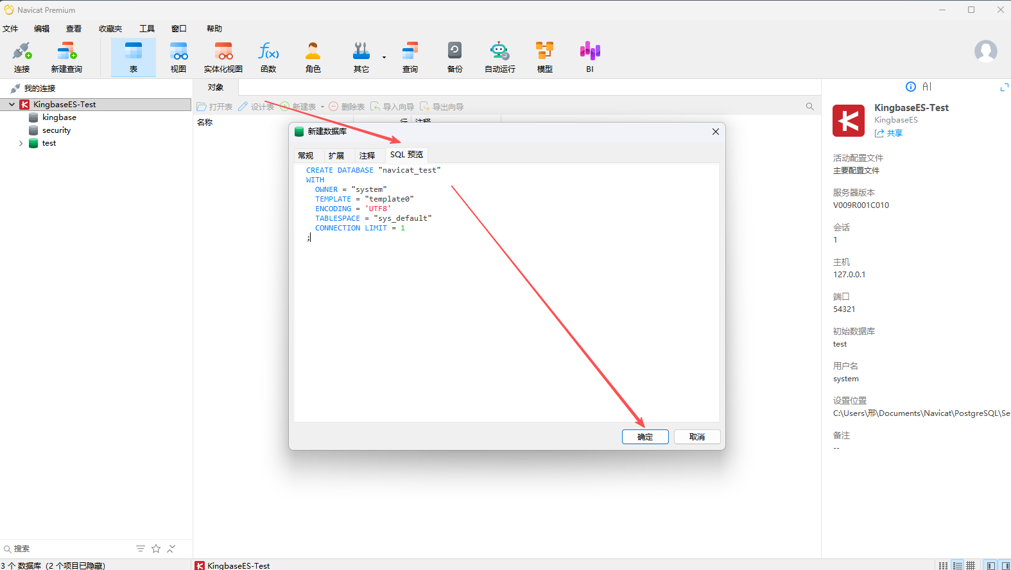Viewport: 1011px width, 570px height.
Task: Open the 角色 (Role) toolbar icon
Action: click(313, 57)
